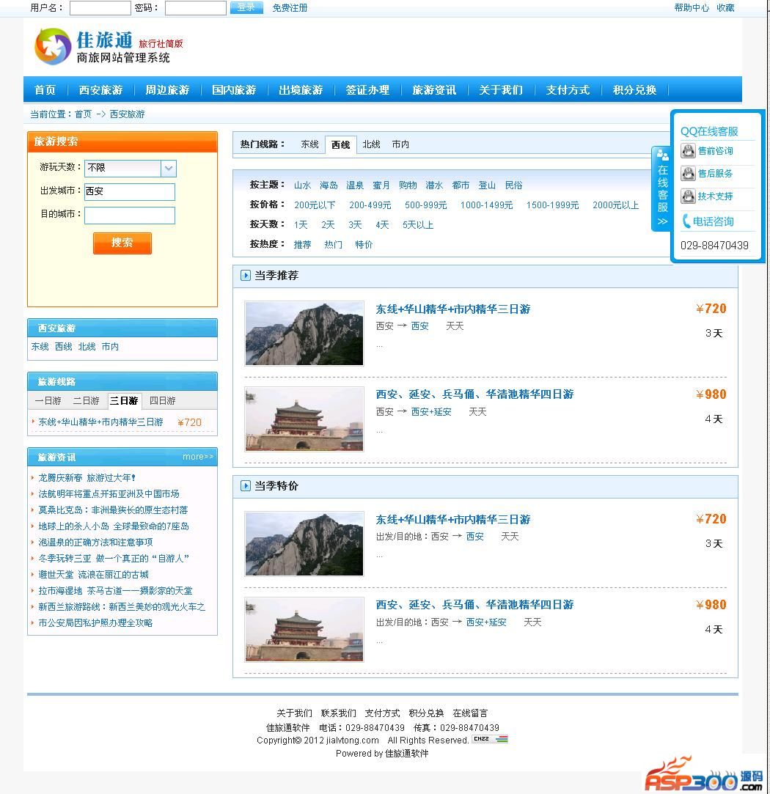Open the 免费注册 link

(290, 7)
